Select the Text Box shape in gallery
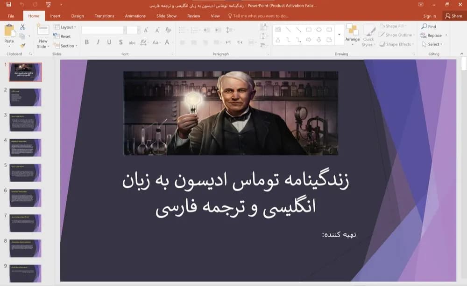 (x=278, y=29)
